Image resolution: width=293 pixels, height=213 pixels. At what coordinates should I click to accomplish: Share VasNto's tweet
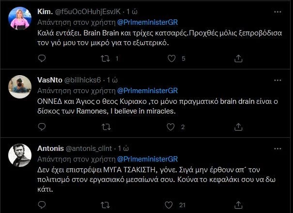(238, 127)
